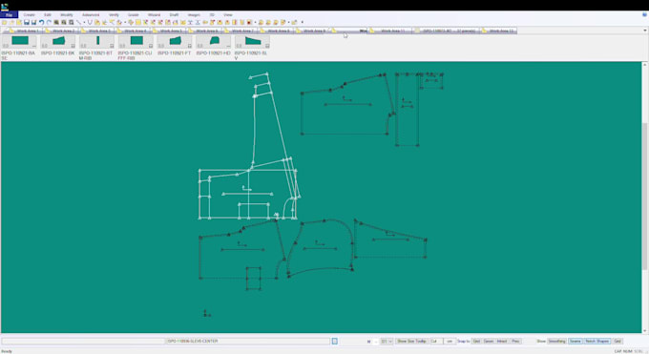Switch to Work Area 4 tab
This screenshot has width=649, height=354.
pos(132,31)
